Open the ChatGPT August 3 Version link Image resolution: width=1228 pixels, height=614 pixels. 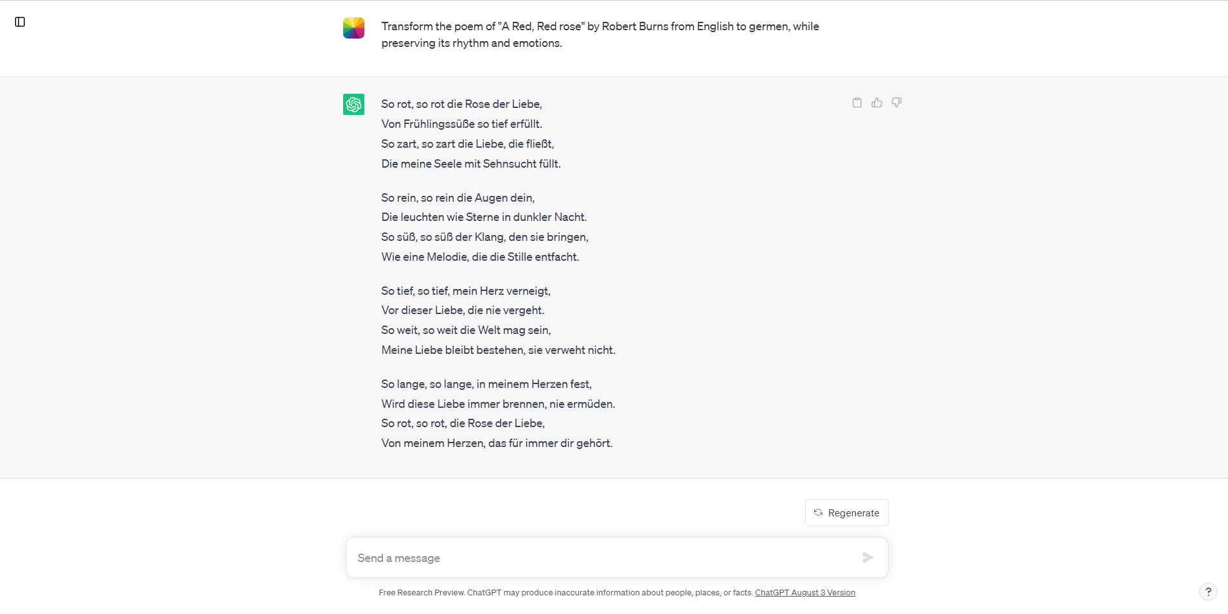pyautogui.click(x=805, y=593)
